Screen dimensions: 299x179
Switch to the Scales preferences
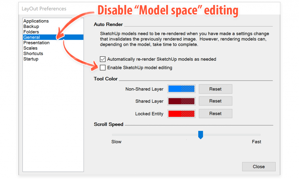[x=30, y=48]
